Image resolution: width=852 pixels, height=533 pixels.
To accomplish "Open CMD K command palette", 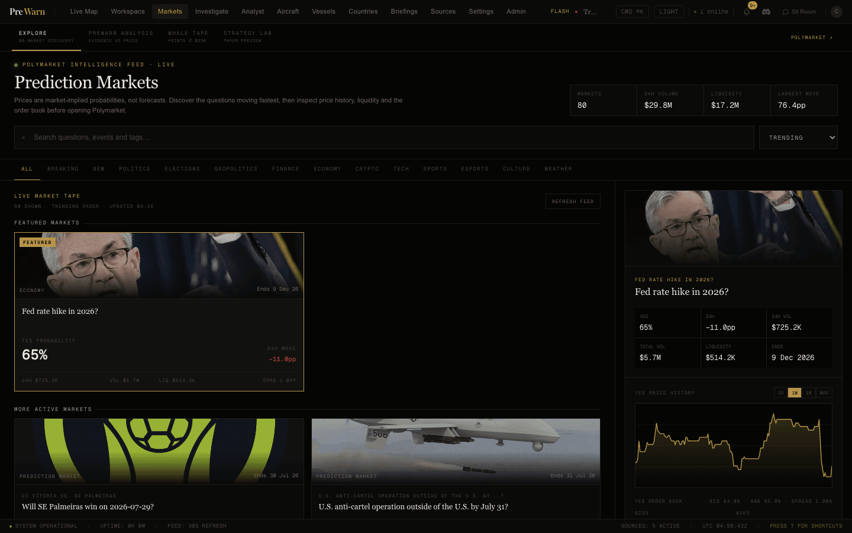I will pos(632,11).
